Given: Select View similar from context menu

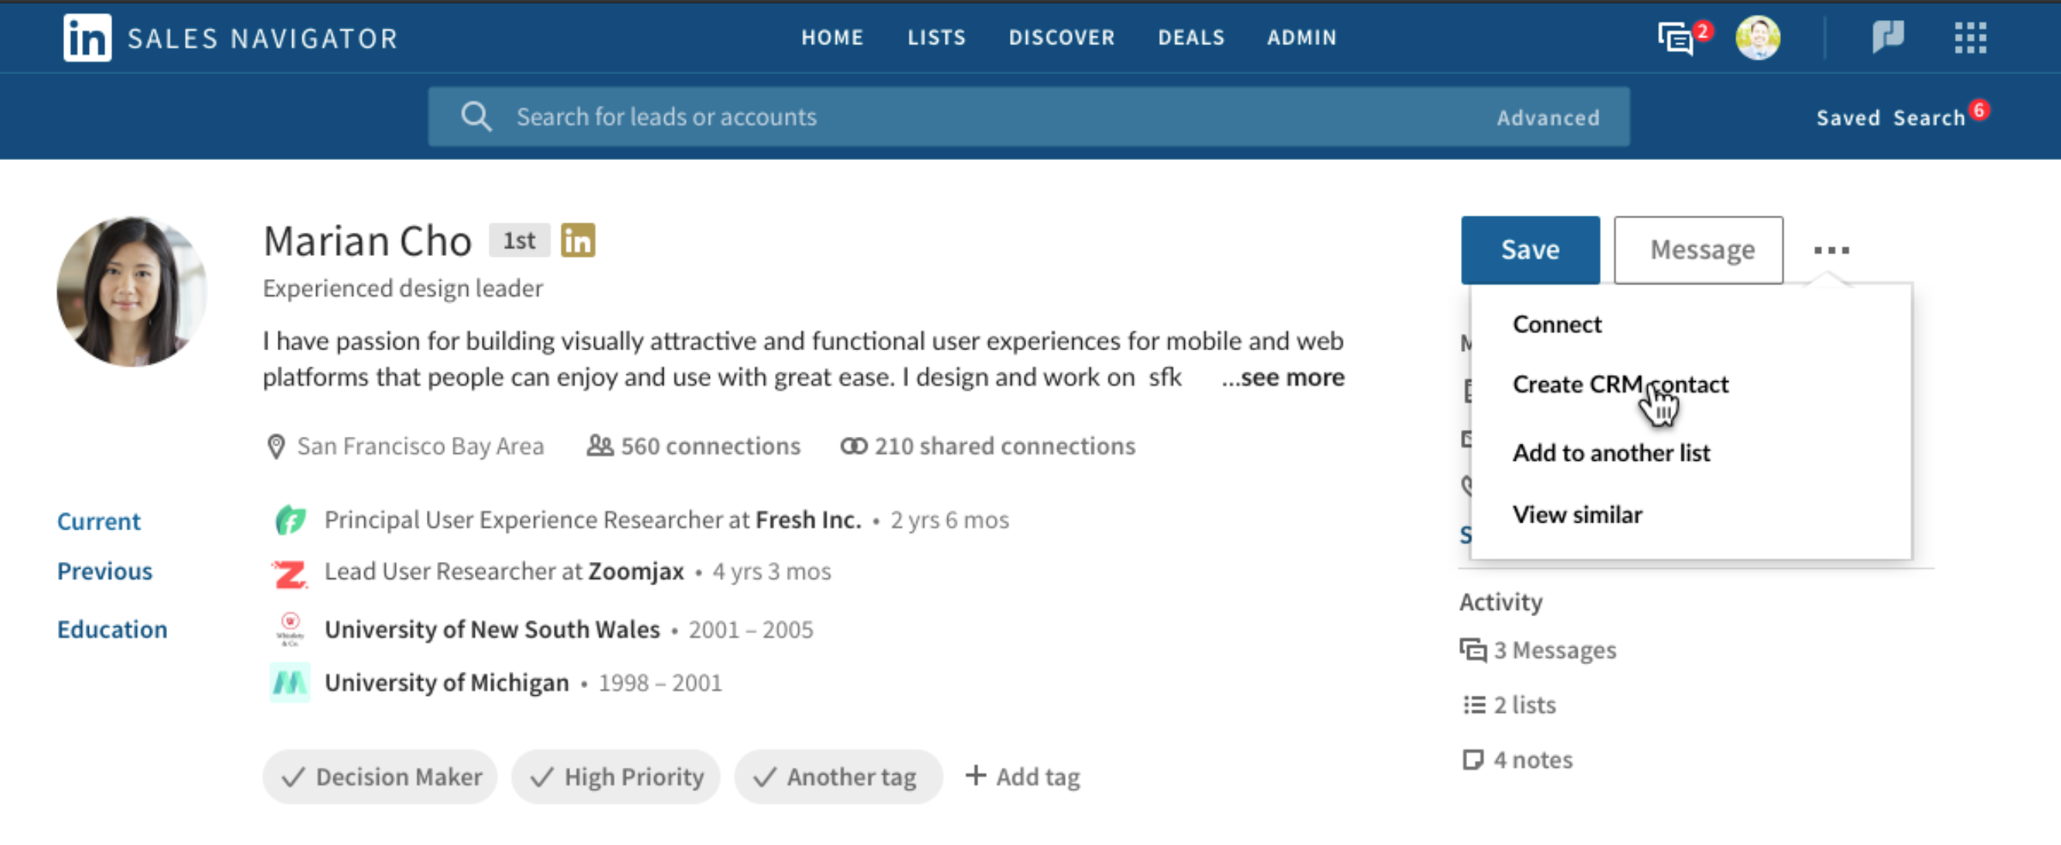Looking at the screenshot, I should click(x=1578, y=515).
